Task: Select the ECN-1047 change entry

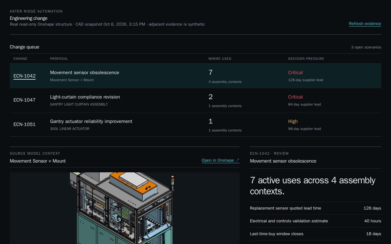Action: tap(24, 100)
